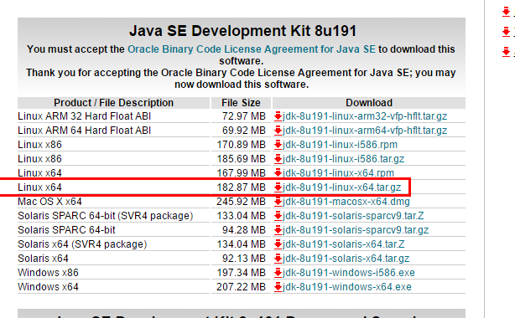Open Oracle Binary Code License Agreement link

(x=252, y=49)
